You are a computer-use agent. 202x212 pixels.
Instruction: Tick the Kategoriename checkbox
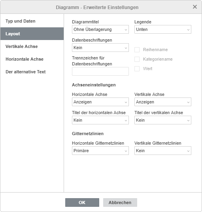click(137, 59)
